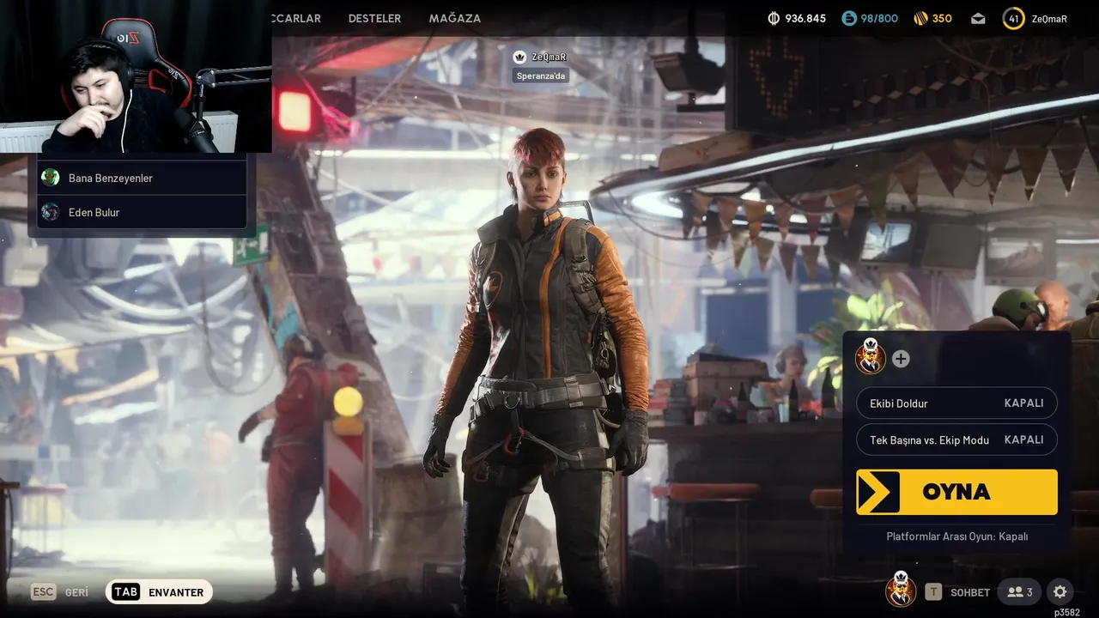
Task: Toggle Ekibi Doldur setting
Action: pyautogui.click(x=956, y=403)
